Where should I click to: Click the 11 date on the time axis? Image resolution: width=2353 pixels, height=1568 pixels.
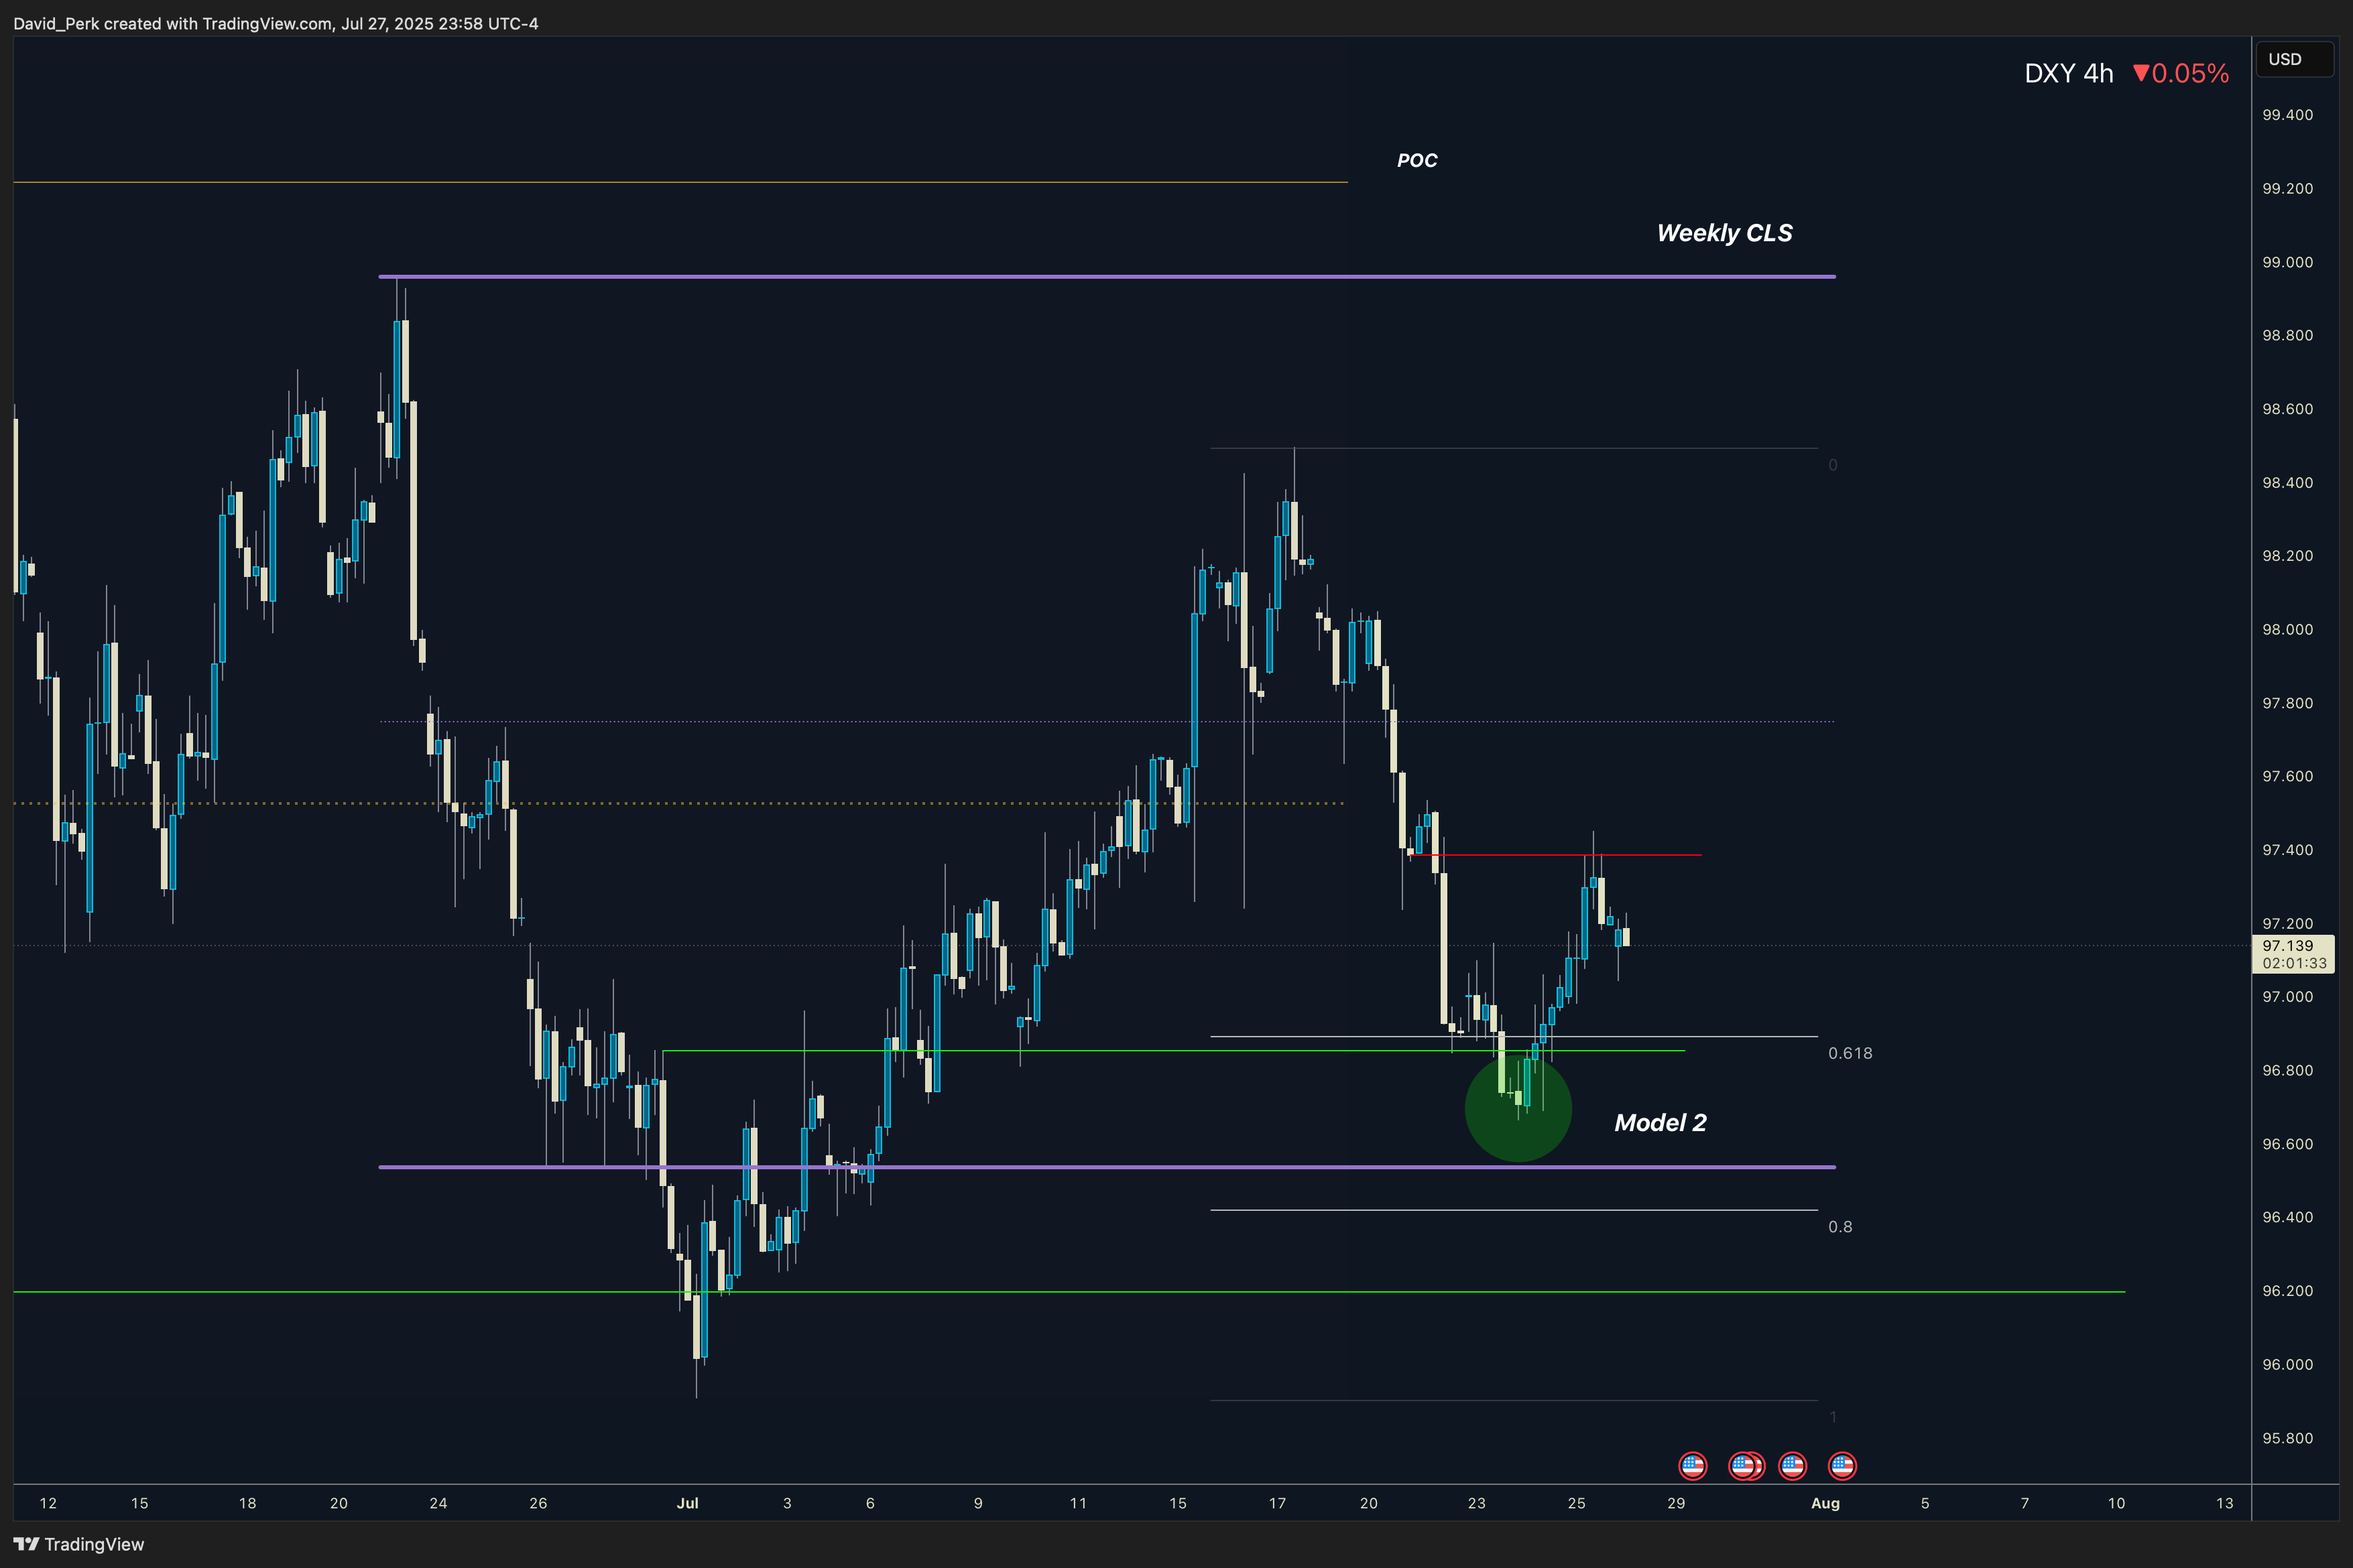pos(1077,1503)
